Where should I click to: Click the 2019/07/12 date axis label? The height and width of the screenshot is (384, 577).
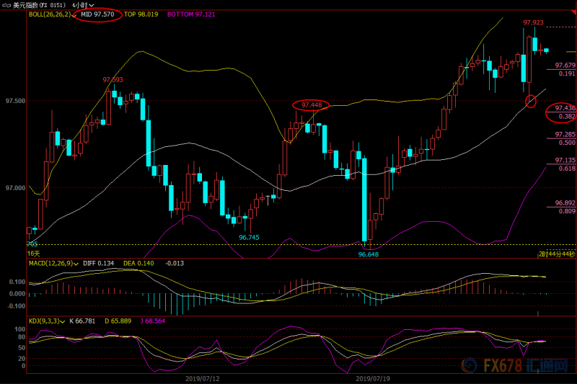203,378
